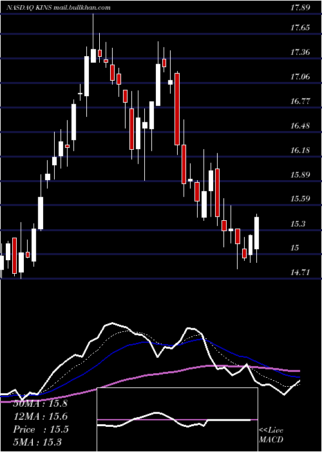The width and height of the screenshot is (322, 452).
Task: Click the 12MA : 15.6 legend text
Action: click(40, 416)
